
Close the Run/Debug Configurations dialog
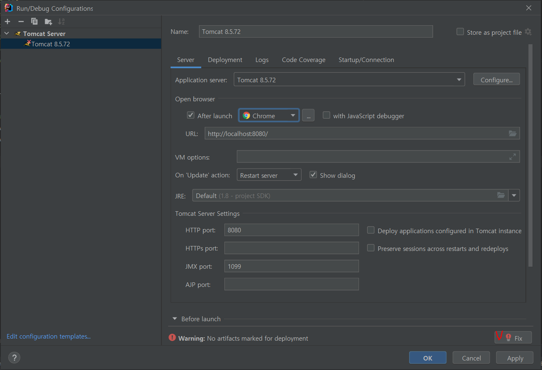(x=529, y=8)
